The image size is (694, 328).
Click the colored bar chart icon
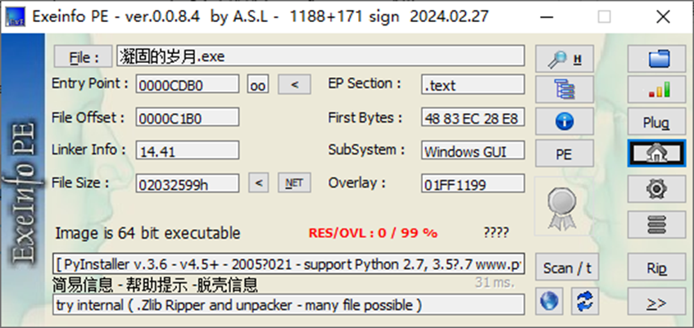pos(657,89)
